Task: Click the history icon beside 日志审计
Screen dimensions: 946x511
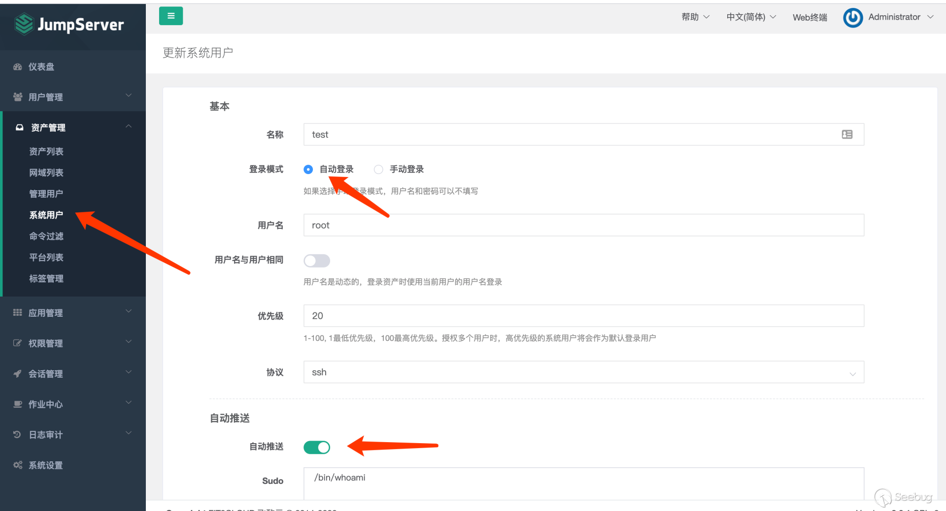Action: pyautogui.click(x=18, y=435)
